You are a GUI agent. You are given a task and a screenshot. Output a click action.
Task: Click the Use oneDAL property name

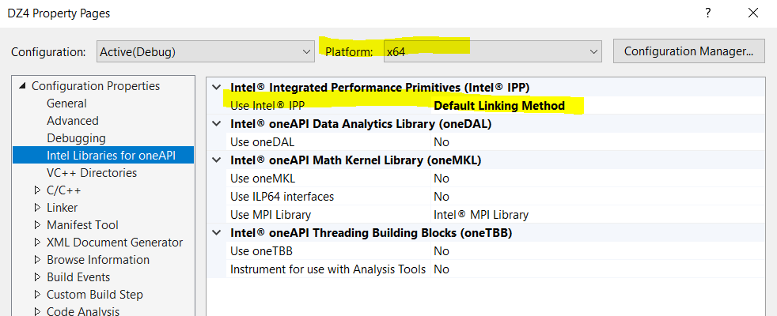click(x=262, y=142)
